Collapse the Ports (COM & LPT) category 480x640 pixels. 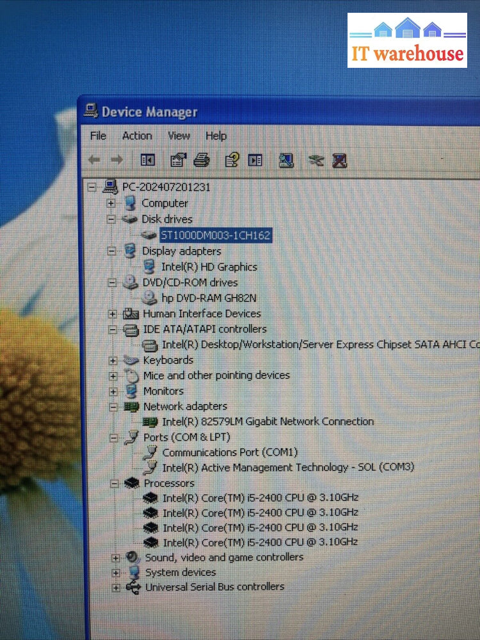tap(115, 438)
